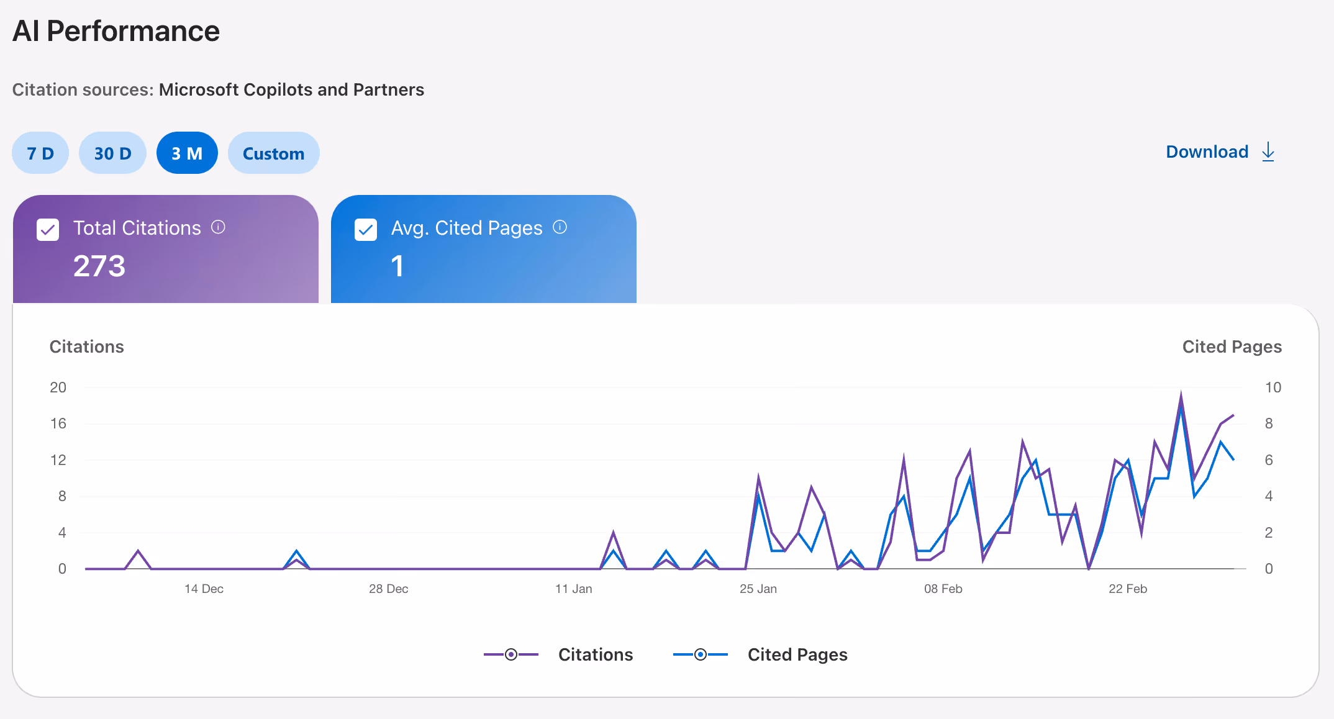The width and height of the screenshot is (1334, 719).
Task: Uncheck the Avg. Cited Pages checkbox
Action: [366, 229]
